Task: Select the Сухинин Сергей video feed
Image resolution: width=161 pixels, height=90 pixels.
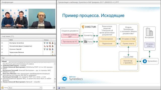Action: click(x=42, y=19)
